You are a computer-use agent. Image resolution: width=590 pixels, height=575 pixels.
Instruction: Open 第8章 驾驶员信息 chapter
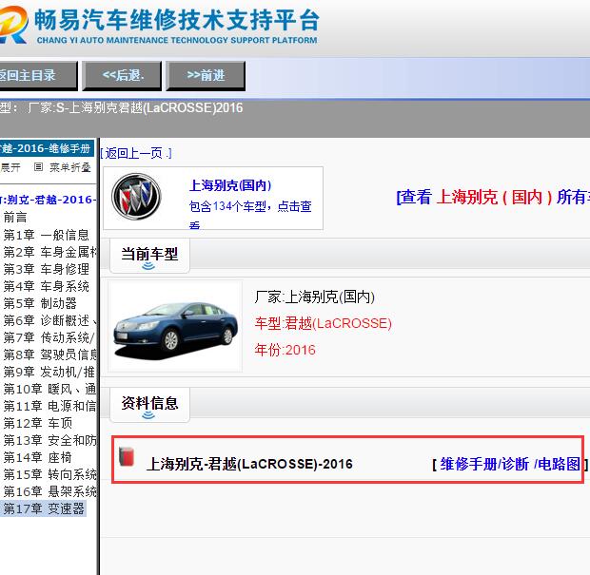coord(49,355)
